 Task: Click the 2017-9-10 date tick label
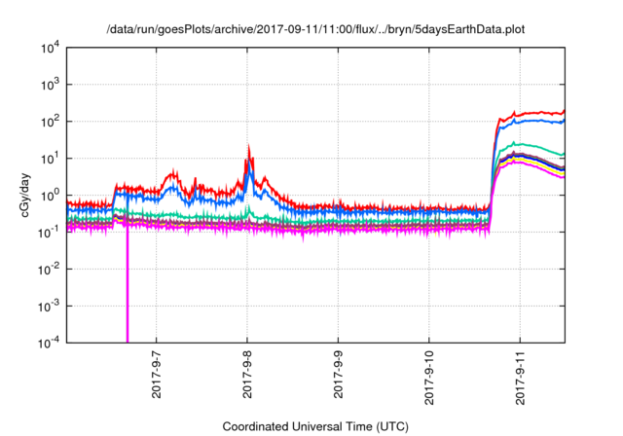pyautogui.click(x=429, y=378)
